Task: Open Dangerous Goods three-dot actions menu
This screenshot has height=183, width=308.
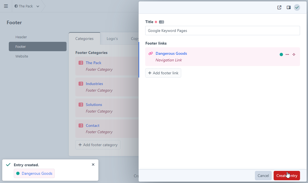Action: [287, 54]
